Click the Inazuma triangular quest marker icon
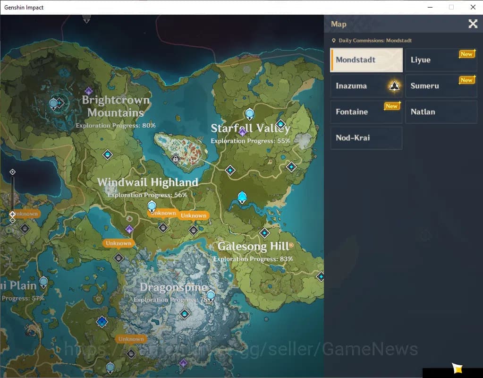The image size is (483, 378). pos(394,86)
